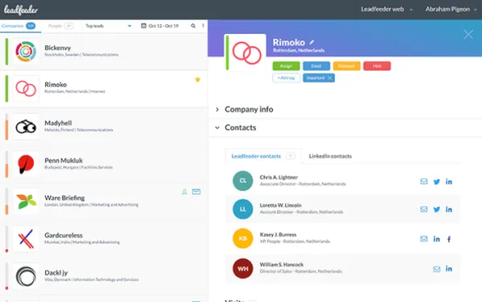This screenshot has width=482, height=302.
Task: Open Loretta W. Lincoln's Twitter profile
Action: click(436, 209)
